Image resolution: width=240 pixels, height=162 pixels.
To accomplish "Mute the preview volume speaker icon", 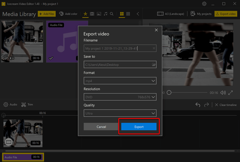I will tap(223, 93).
